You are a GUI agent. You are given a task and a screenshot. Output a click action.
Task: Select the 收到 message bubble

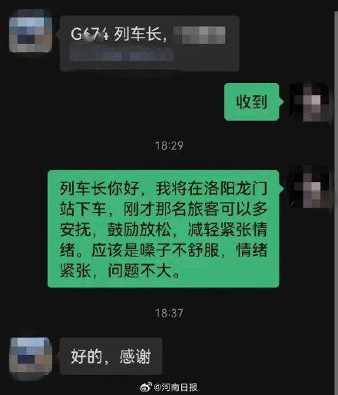coord(252,101)
